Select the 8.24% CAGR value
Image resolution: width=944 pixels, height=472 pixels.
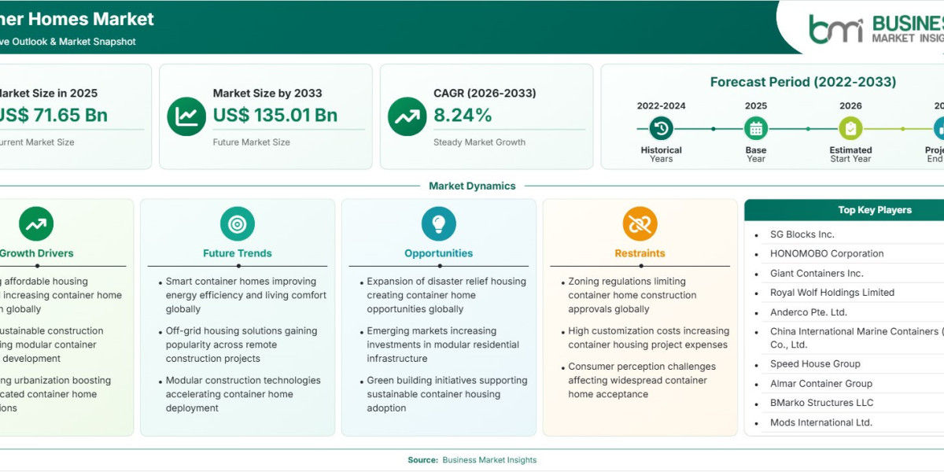coord(463,115)
